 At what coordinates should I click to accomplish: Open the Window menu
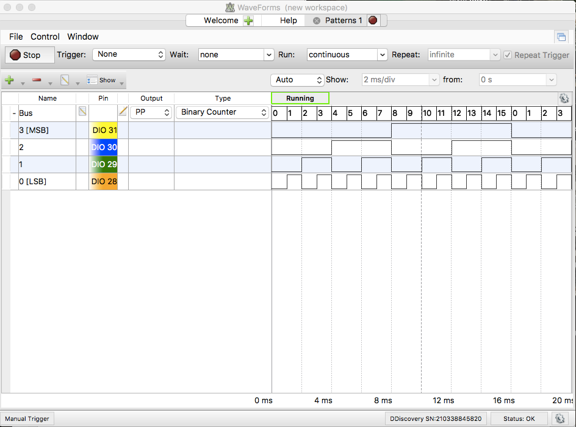(82, 37)
